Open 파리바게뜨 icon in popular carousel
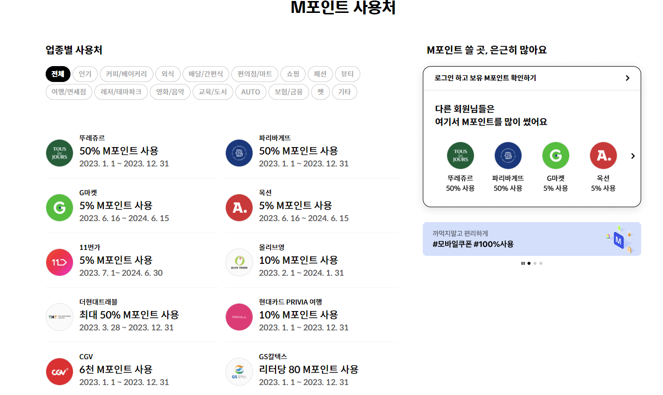This screenshot has width=663, height=395. 508,156
